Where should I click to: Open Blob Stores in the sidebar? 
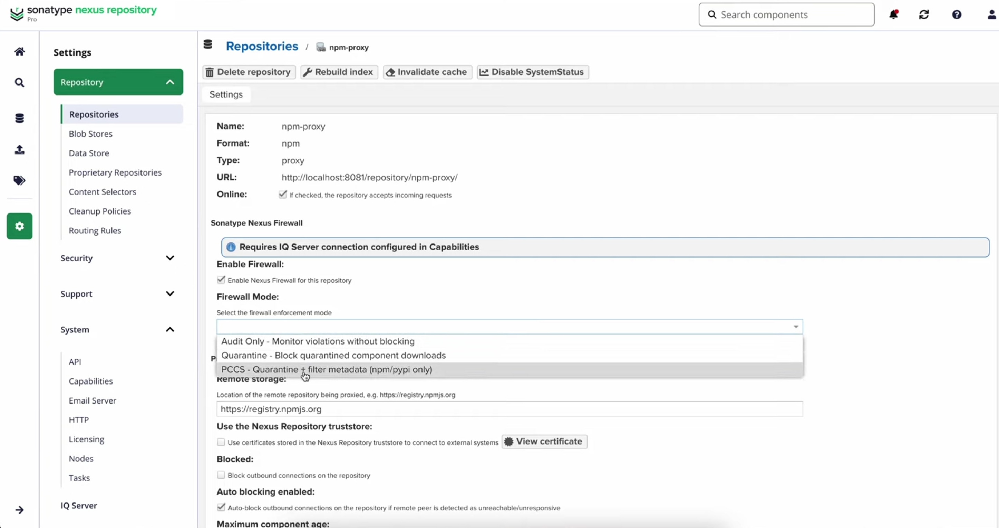coord(91,134)
